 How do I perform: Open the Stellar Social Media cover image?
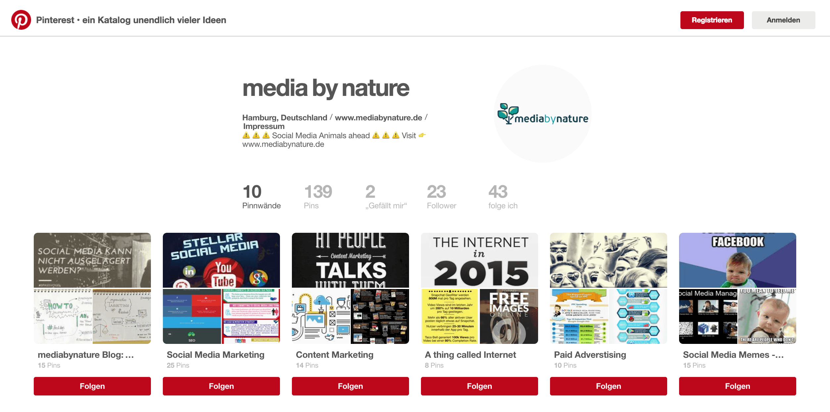point(221,260)
